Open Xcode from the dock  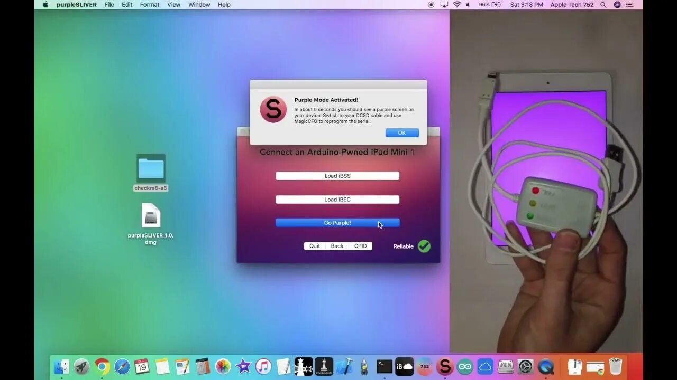pyautogui.click(x=344, y=366)
